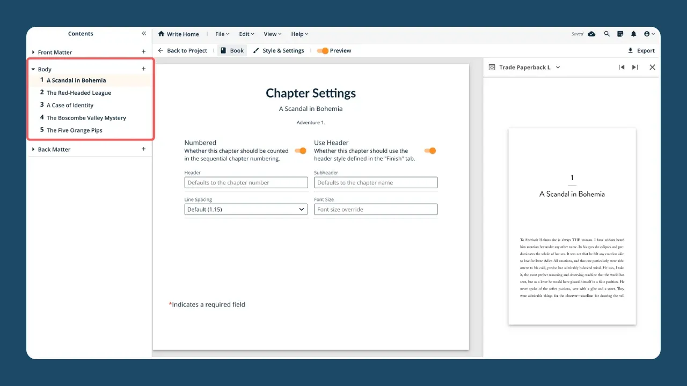Image resolution: width=687 pixels, height=386 pixels.
Task: Check cloud sync status icon
Action: tap(591, 34)
